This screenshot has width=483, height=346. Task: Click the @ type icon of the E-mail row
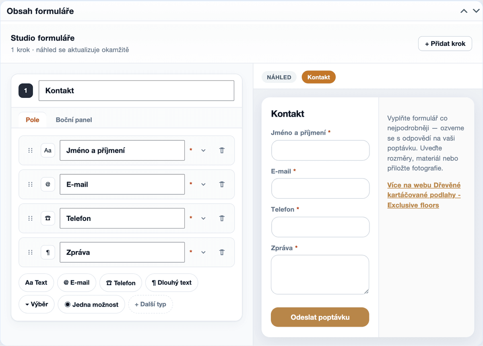click(x=48, y=184)
